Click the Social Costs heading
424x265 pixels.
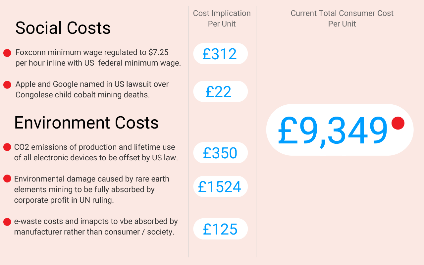63,28
